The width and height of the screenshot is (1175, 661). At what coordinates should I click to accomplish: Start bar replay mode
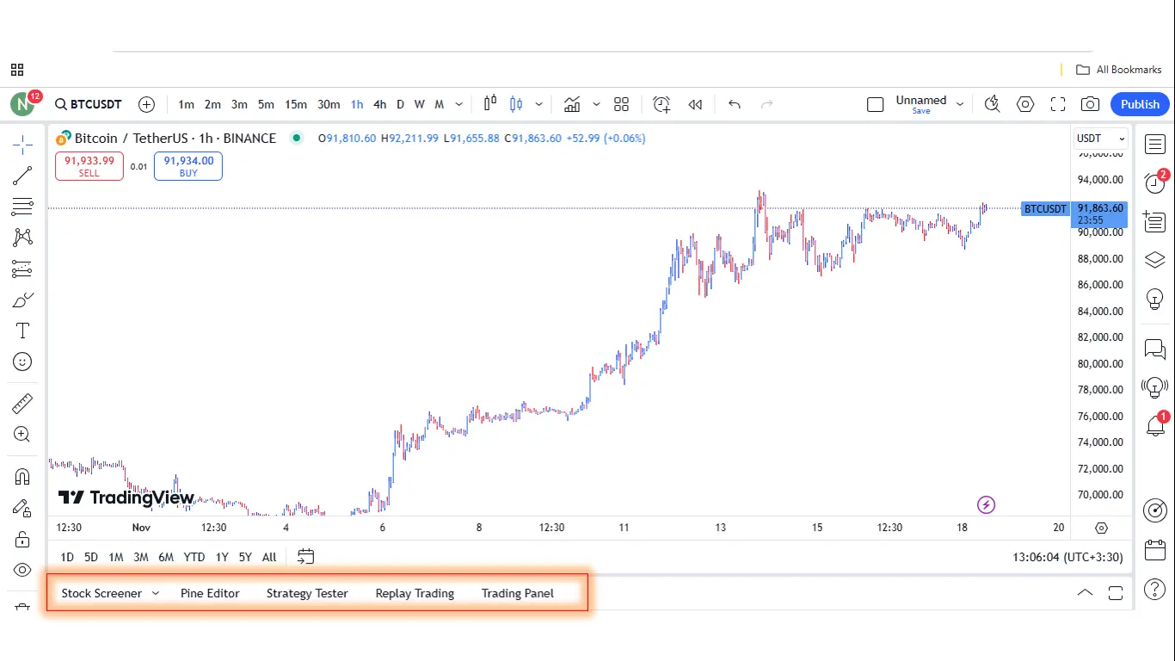point(696,104)
